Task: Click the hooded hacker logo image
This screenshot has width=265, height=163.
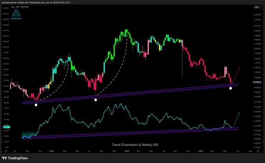Action: coord(16,14)
